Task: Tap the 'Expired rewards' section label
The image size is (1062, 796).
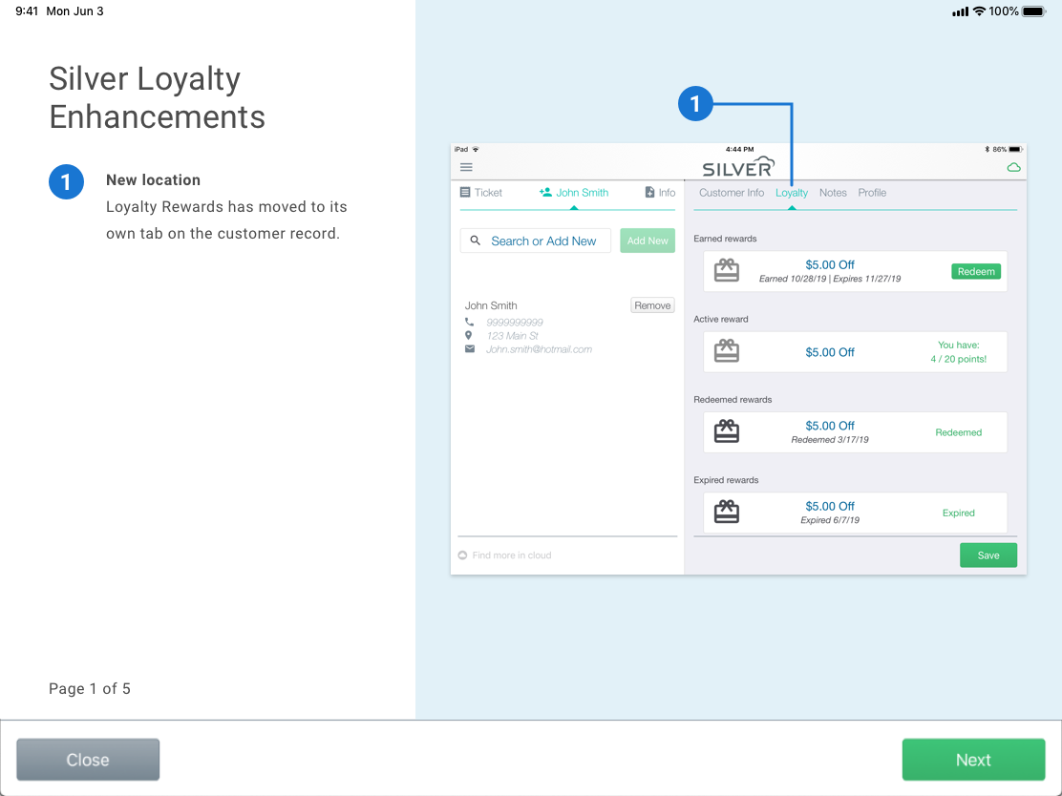Action: pyautogui.click(x=726, y=480)
